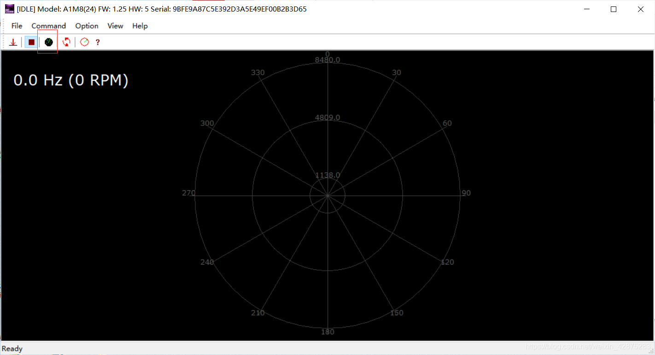Click the red circular arrows reset icon
Viewport: 655px width, 355px height.
[x=67, y=42]
